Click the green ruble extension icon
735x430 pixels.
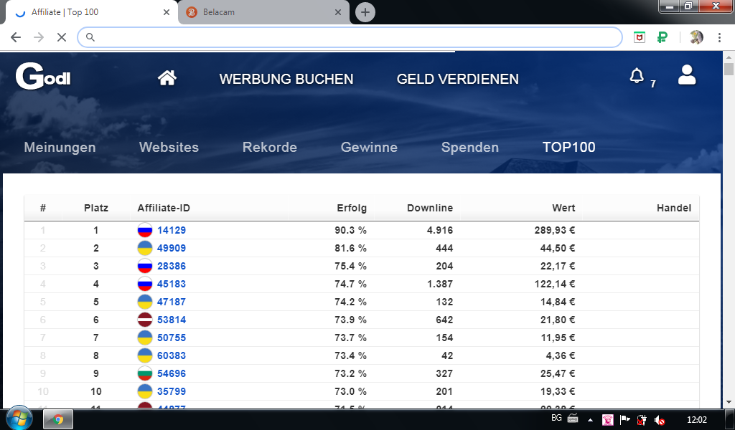663,37
